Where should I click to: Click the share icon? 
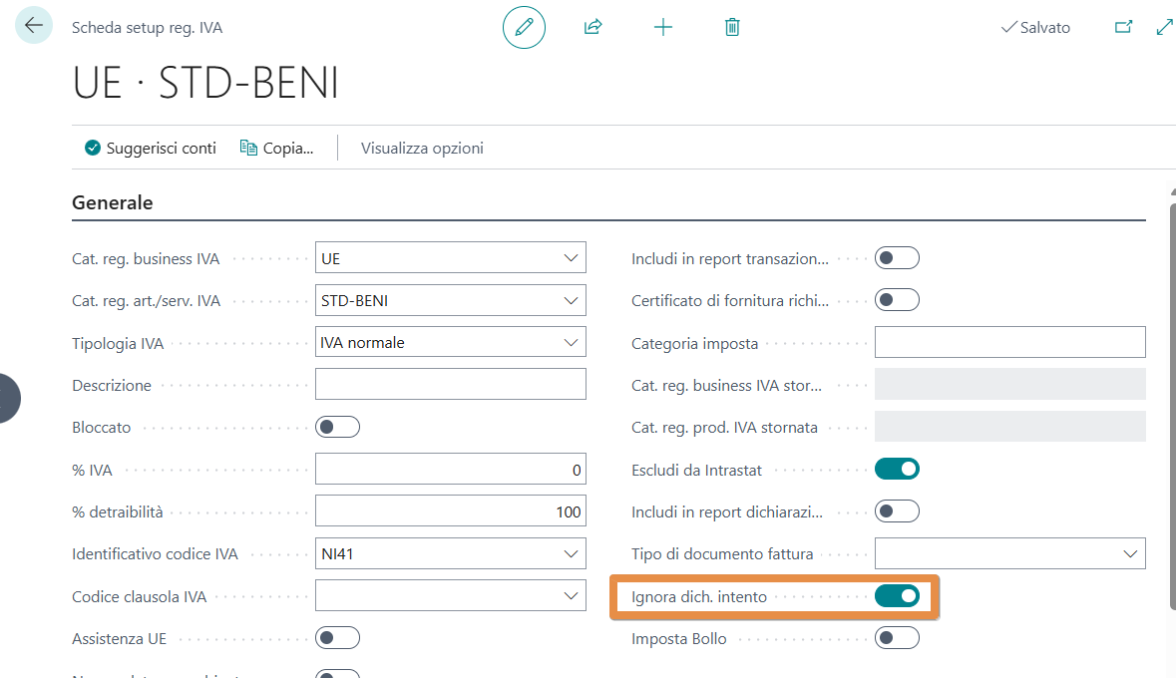pos(593,28)
